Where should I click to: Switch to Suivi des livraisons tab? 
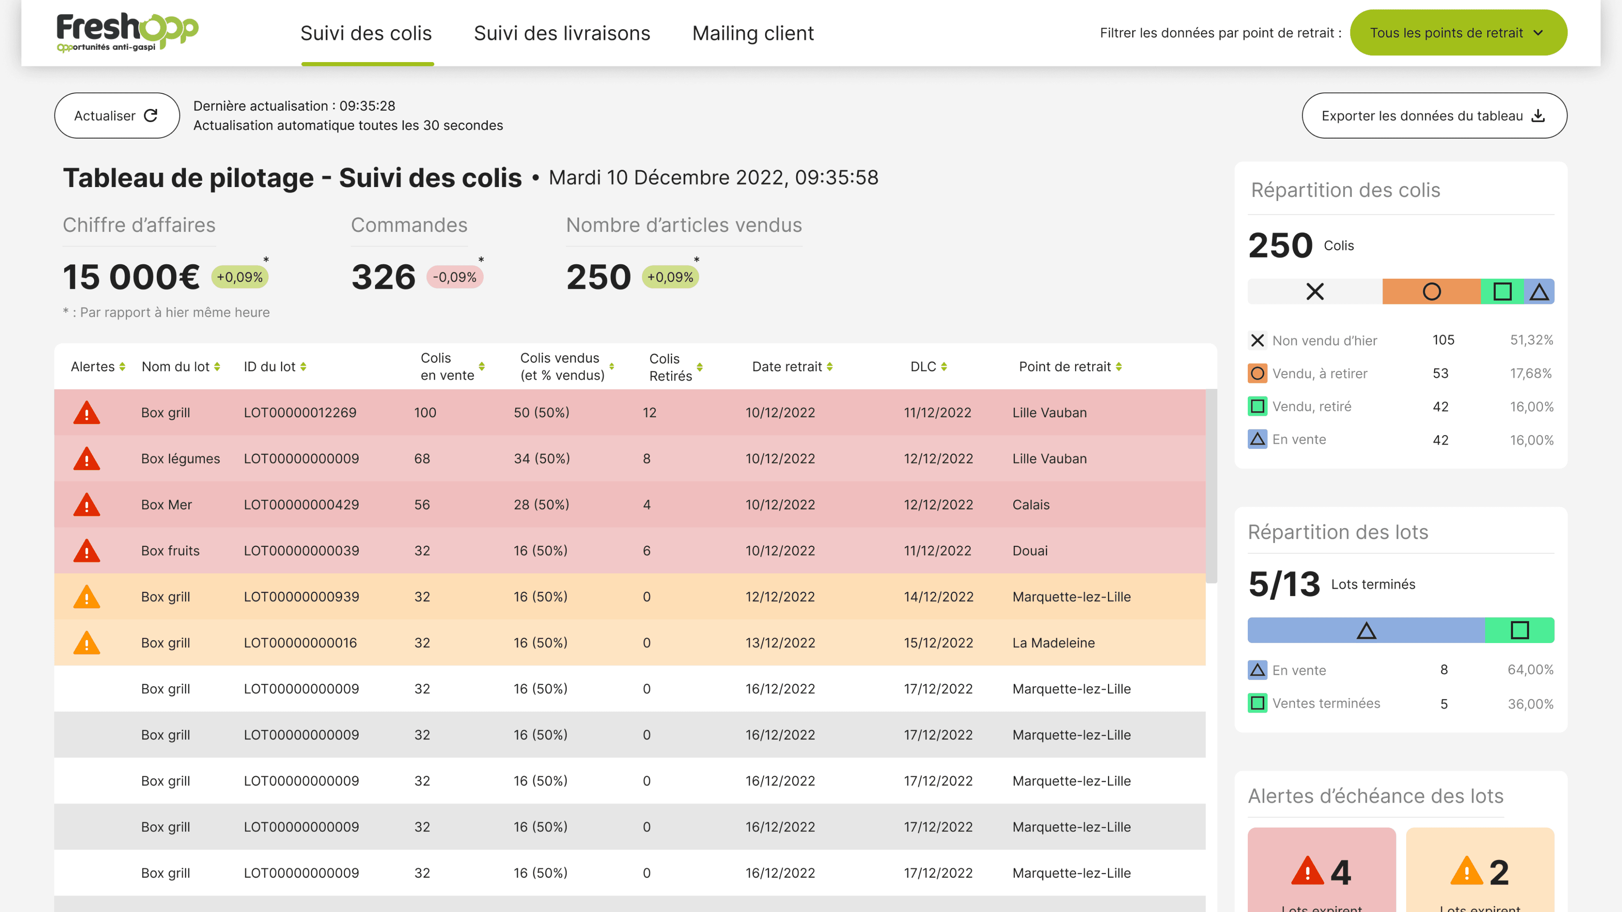562,33
